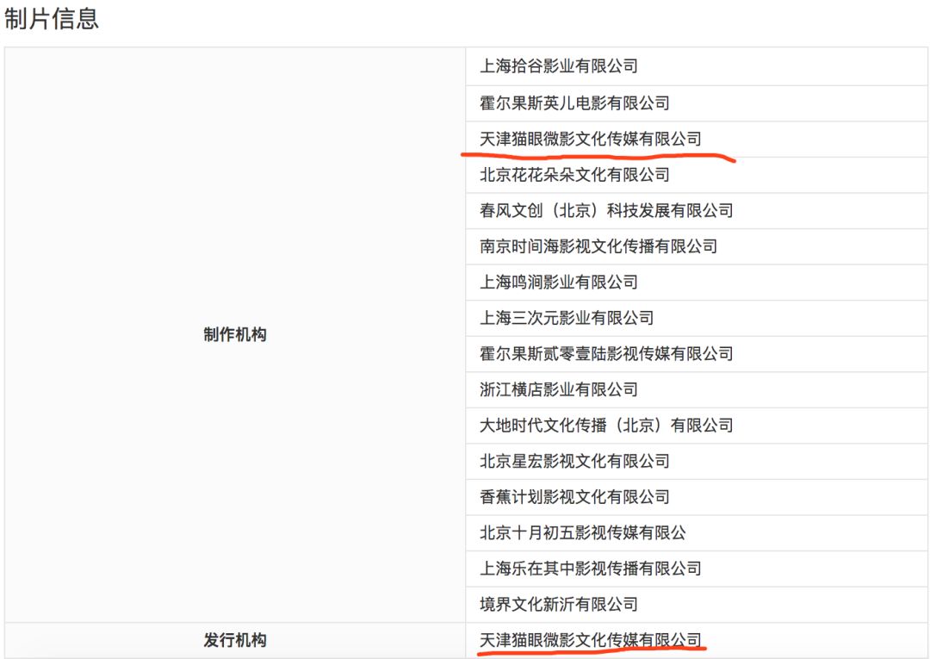Screen dimensions: 930x659
Task: Click 天津猫眼微影文化传媒有限公司 in the 发行机构 row
Action: (x=591, y=640)
